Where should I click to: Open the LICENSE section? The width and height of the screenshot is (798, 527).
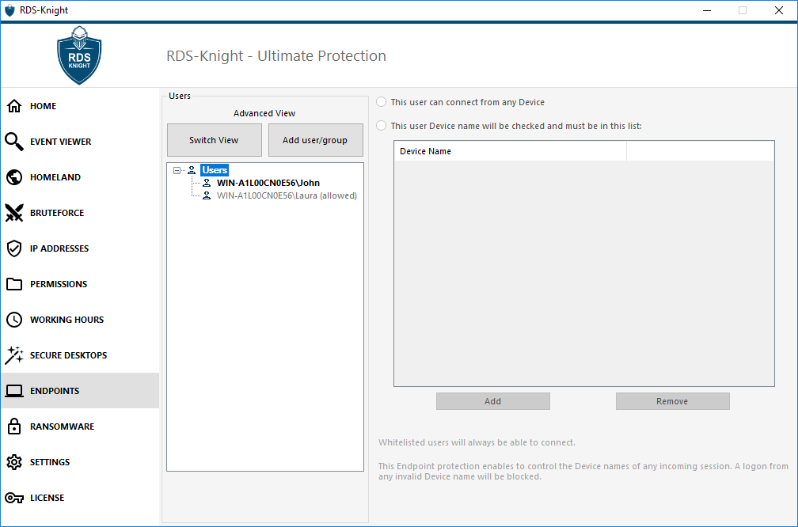click(80, 498)
